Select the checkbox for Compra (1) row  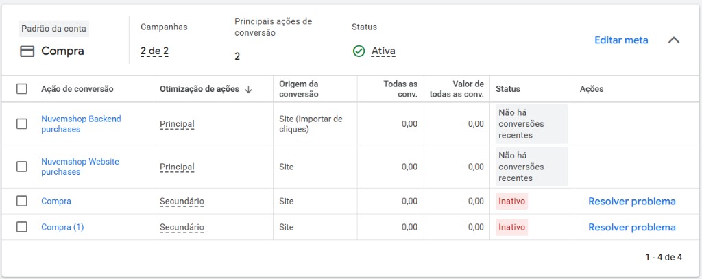click(21, 227)
